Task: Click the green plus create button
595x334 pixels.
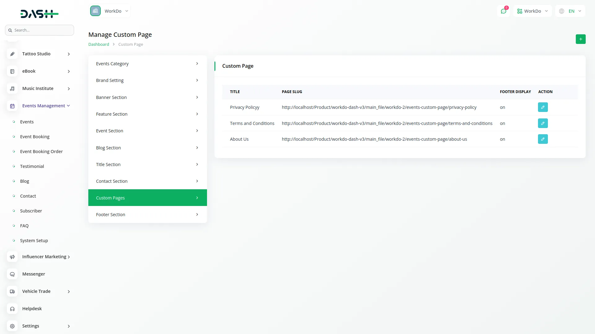Action: 580,39
